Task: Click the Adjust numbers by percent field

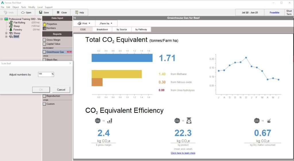Action: (46, 74)
